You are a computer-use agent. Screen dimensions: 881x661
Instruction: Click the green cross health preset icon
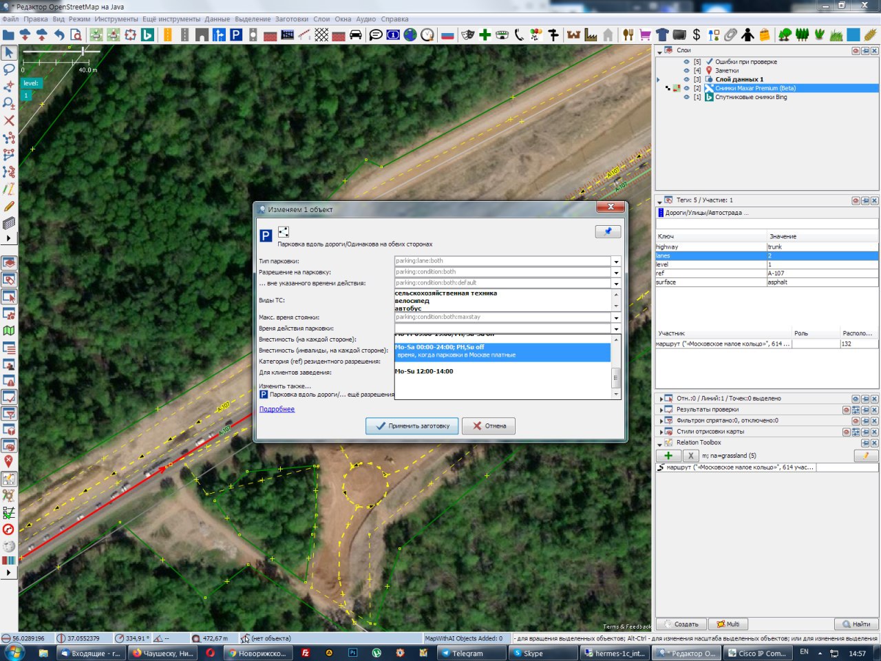click(x=485, y=34)
